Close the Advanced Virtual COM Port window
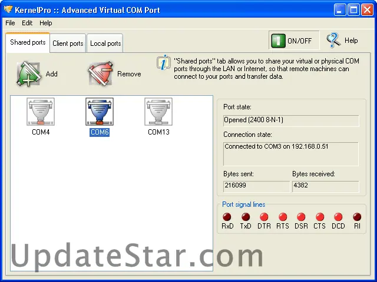 tap(368, 10)
